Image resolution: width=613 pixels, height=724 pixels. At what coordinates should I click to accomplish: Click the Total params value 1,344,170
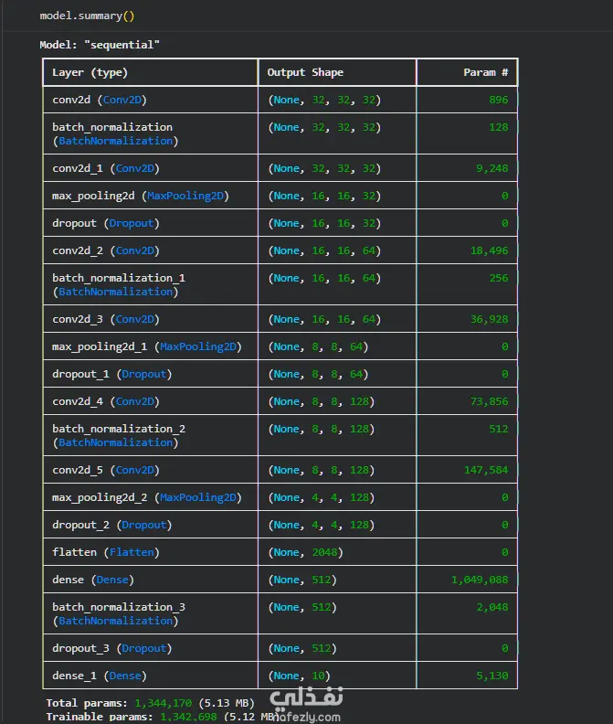coord(164,703)
